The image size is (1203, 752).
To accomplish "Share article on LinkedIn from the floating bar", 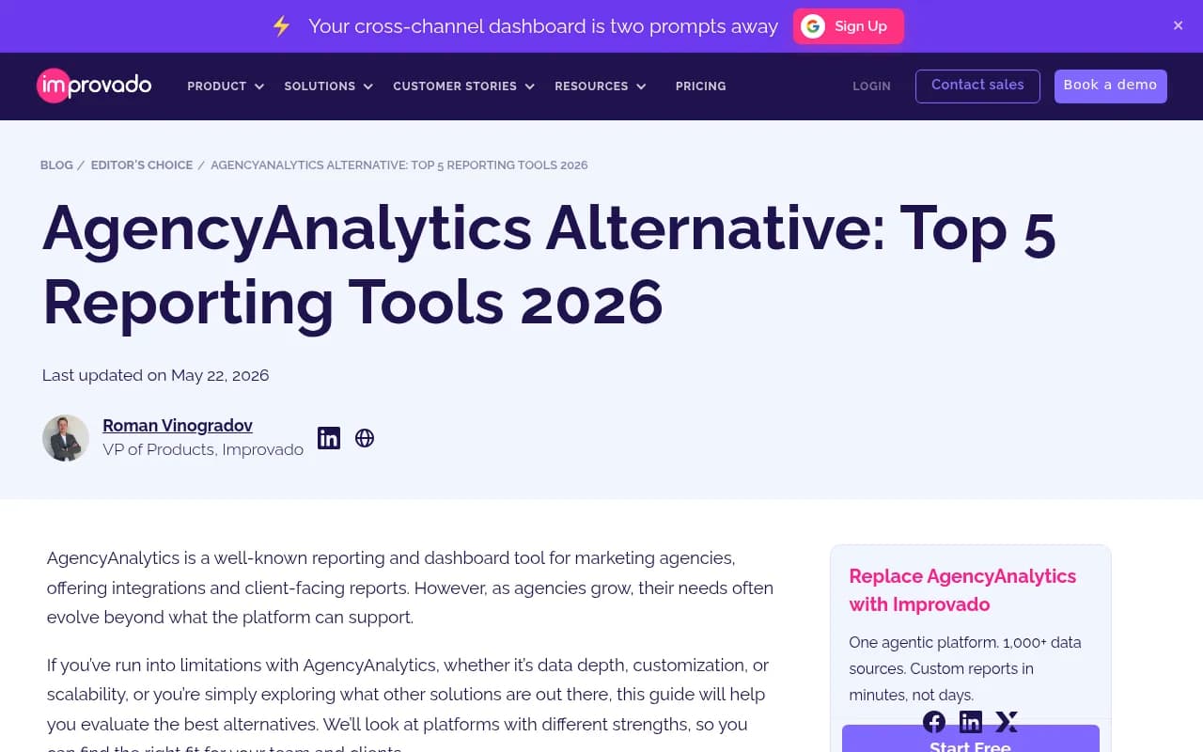I will pos(971,722).
